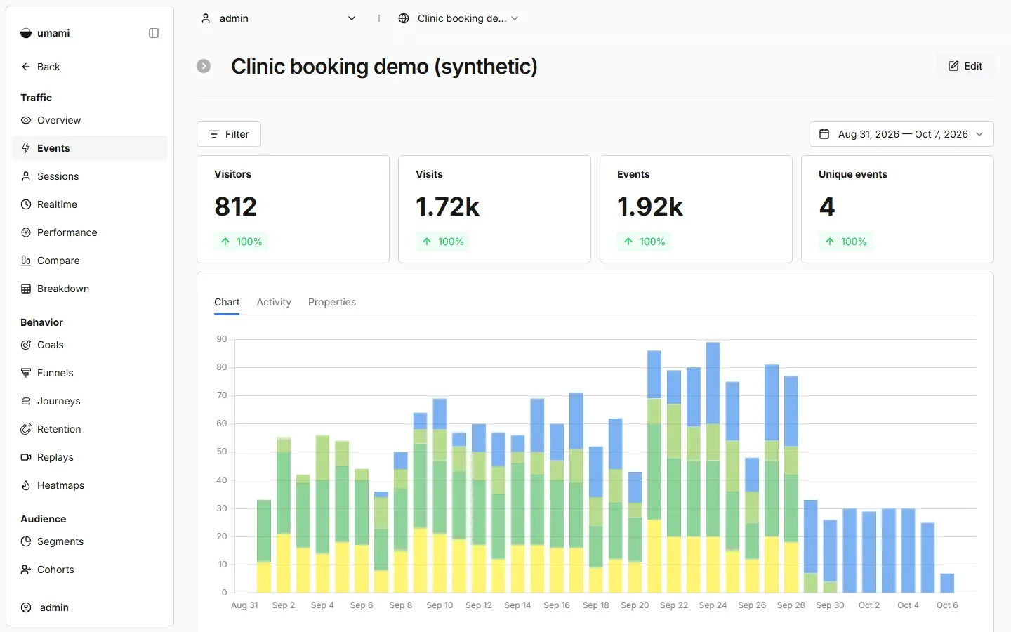Viewport: 1011px width, 632px height.
Task: Click the Filter button
Action: click(229, 134)
